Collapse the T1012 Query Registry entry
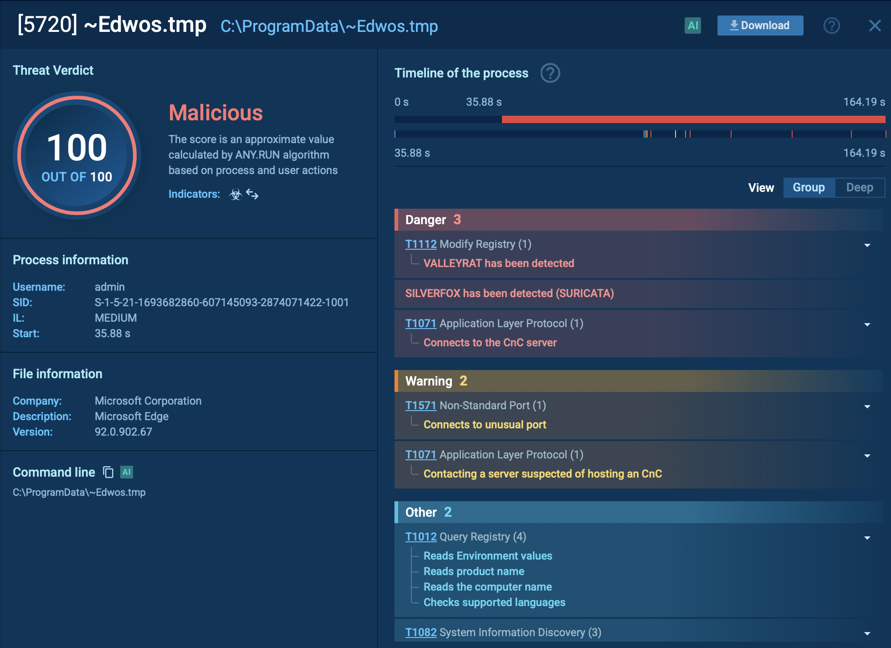Screen dimensions: 891x648 [867, 538]
